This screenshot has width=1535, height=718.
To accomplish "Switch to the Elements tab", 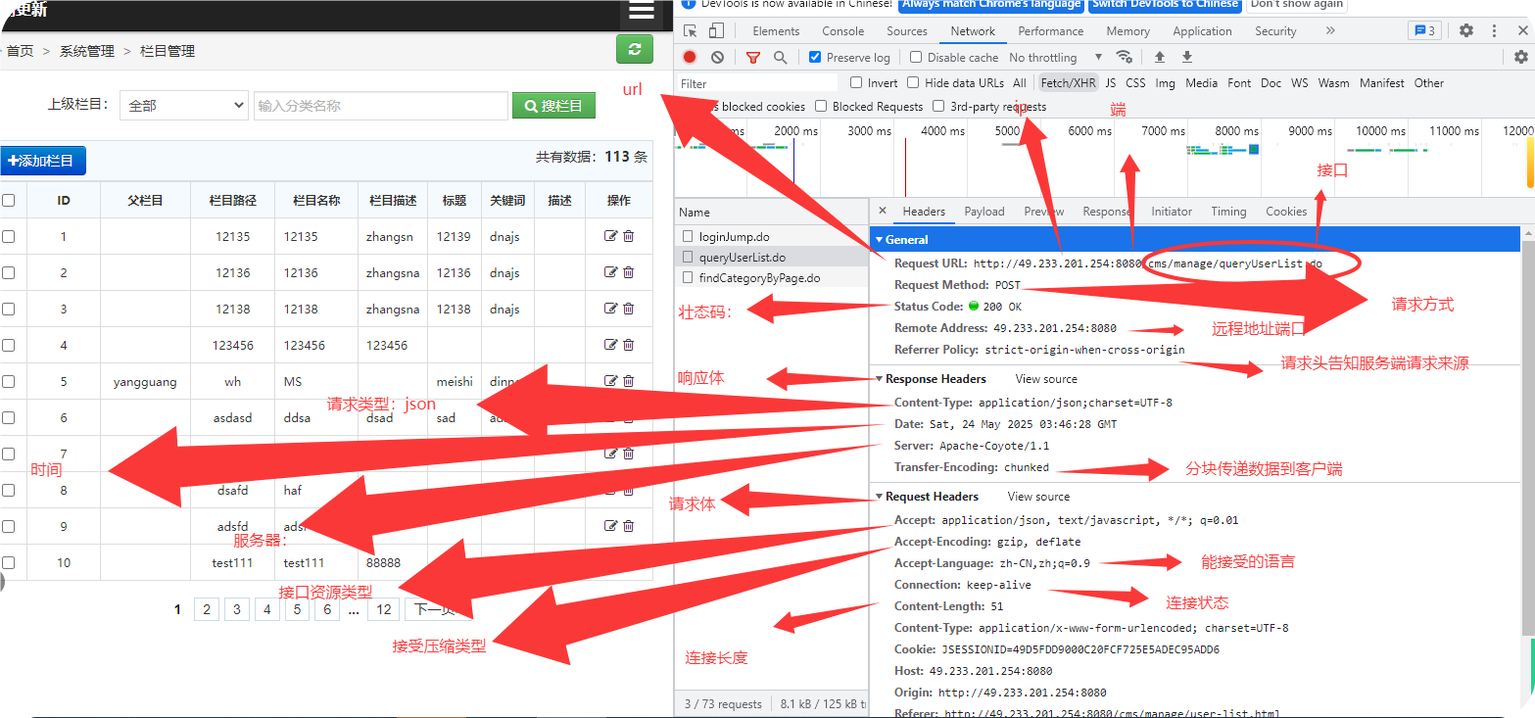I will (776, 31).
